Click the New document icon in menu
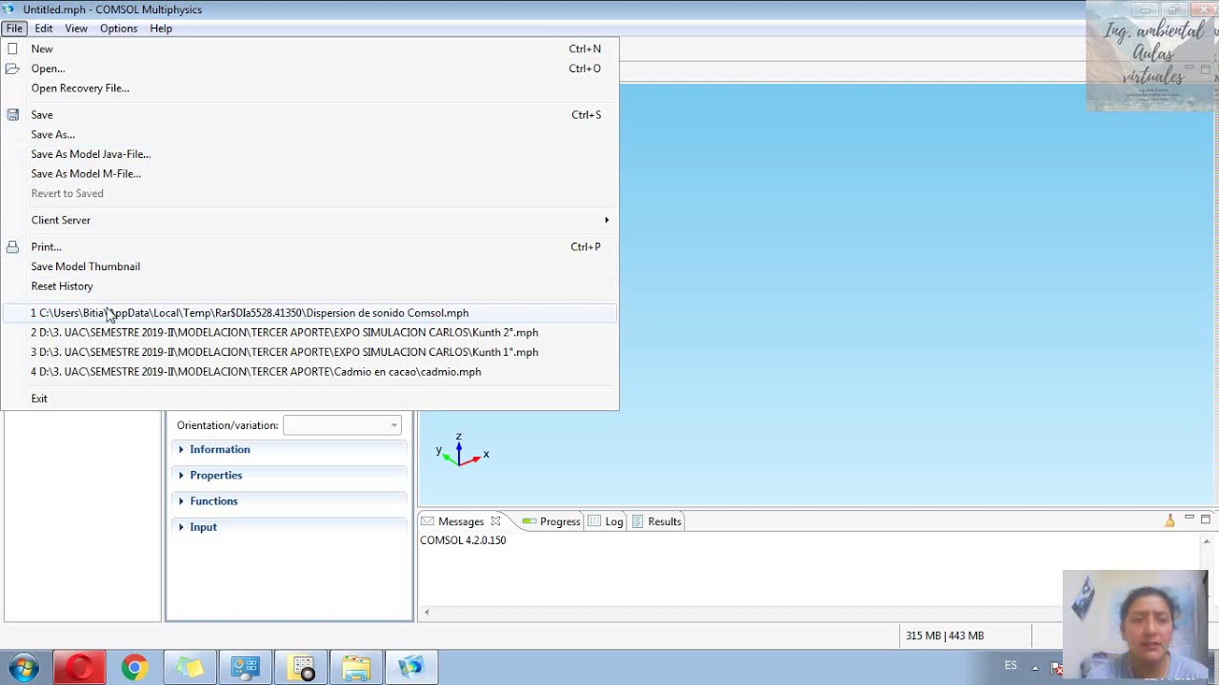Viewport: 1219px width, 685px height. tap(12, 49)
